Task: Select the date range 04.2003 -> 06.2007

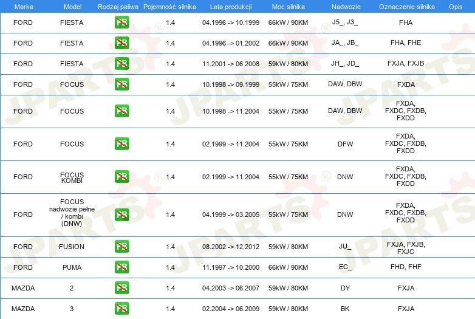Action: (x=231, y=288)
